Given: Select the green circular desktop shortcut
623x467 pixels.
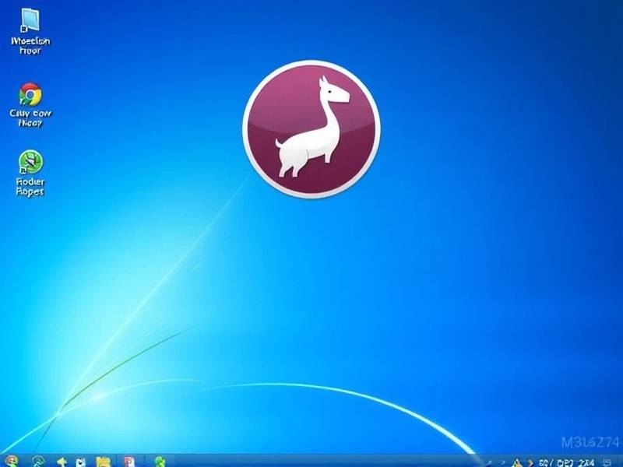Looking at the screenshot, I should 30,162.
